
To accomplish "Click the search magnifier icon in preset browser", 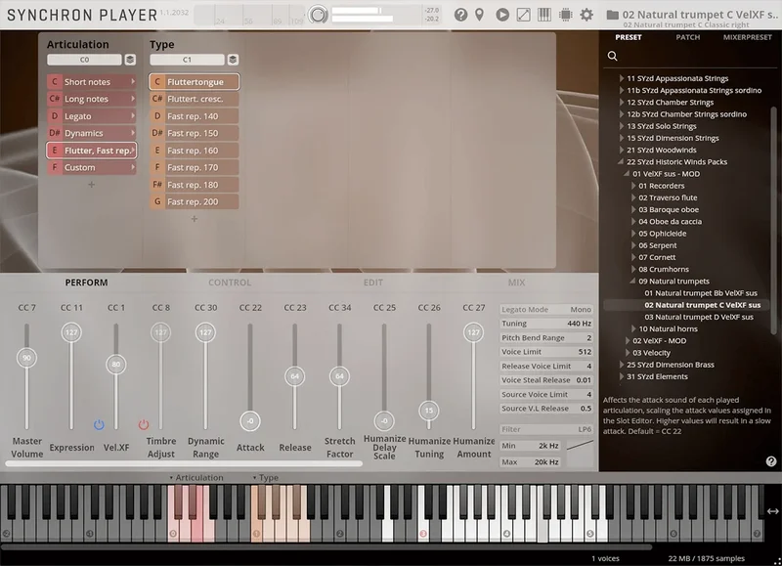I will click(x=613, y=56).
